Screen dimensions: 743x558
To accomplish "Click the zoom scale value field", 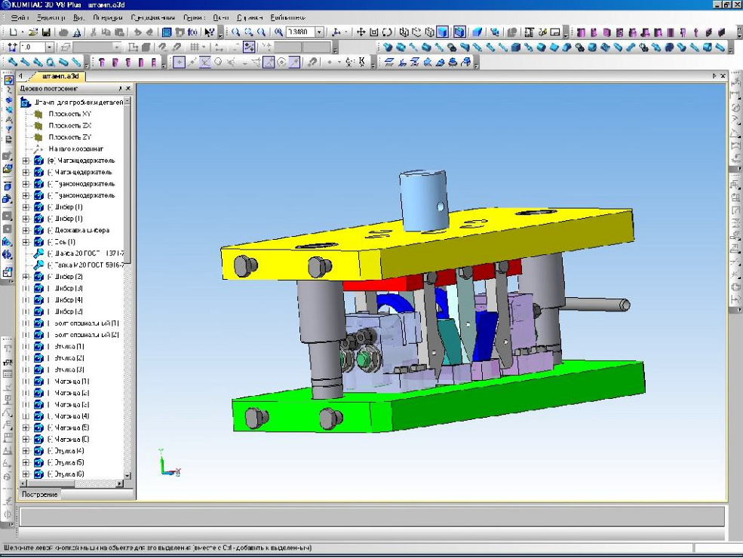I will 299,32.
